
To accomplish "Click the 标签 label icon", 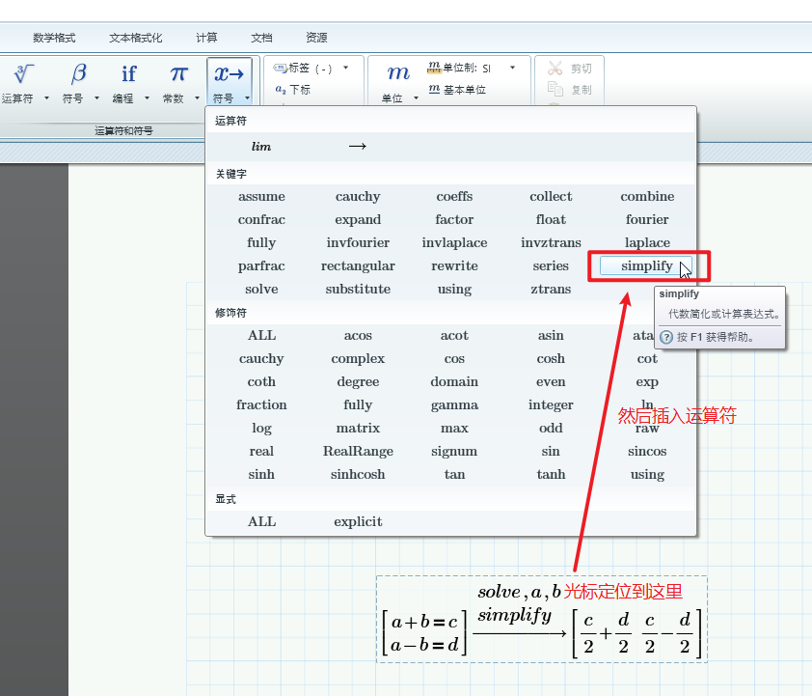I will click(x=280, y=68).
